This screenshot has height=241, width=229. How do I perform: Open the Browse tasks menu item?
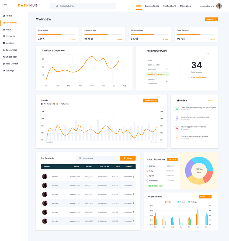coord(152,6)
